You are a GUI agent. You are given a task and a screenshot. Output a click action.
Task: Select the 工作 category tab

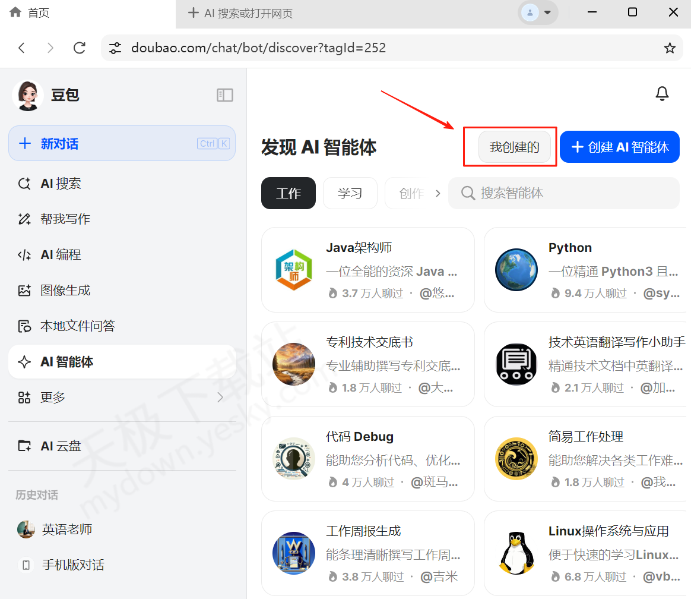pyautogui.click(x=288, y=193)
